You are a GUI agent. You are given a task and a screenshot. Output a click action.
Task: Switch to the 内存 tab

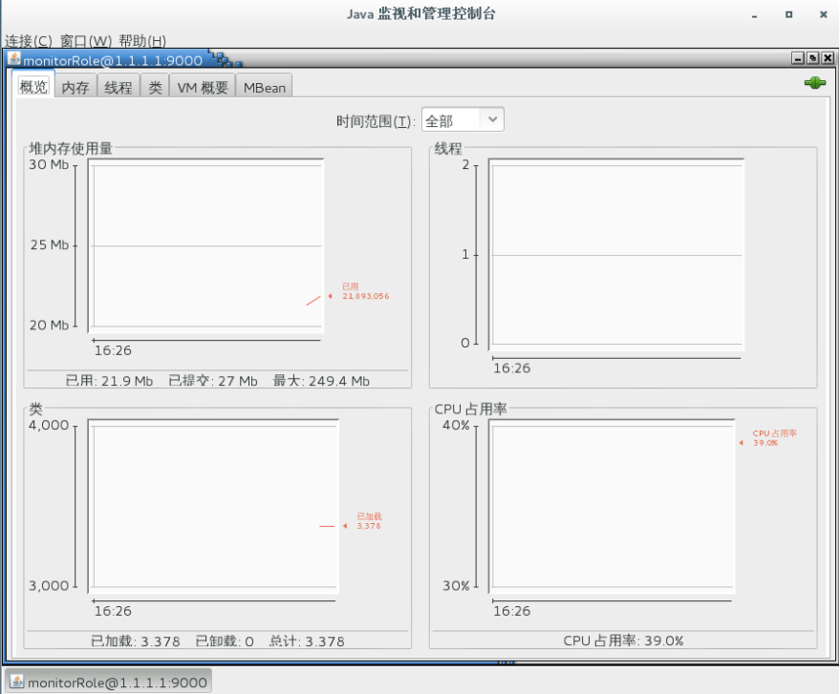75,87
